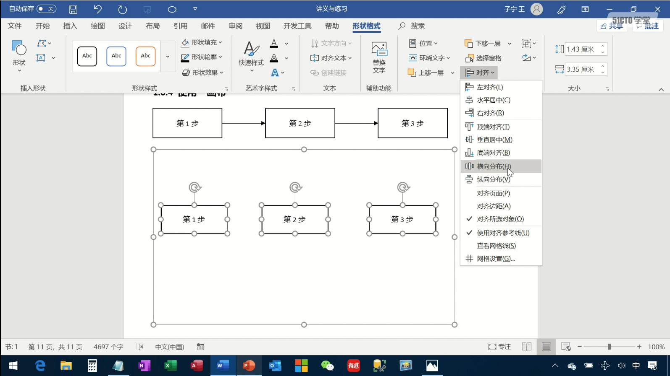Switch to Print Layout view
Viewport: 670px width, 376px height.
coord(546,347)
